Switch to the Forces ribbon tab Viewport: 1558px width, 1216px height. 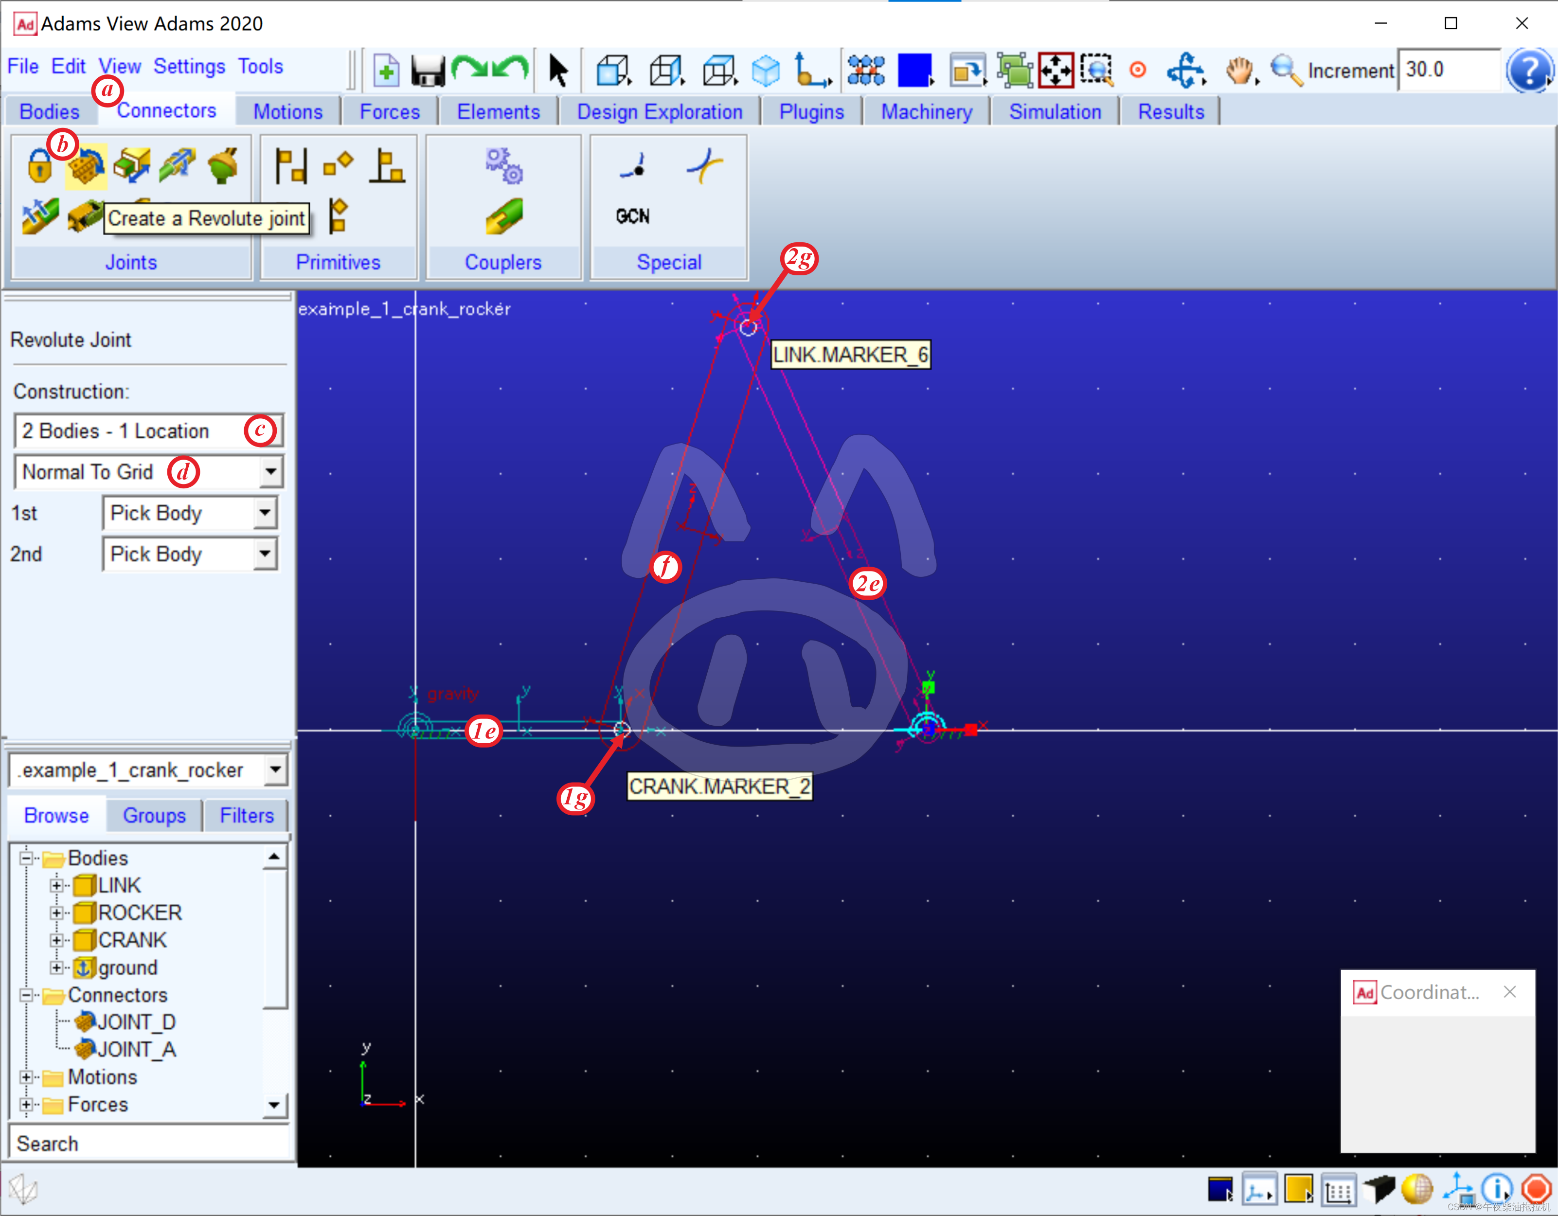coord(390,112)
